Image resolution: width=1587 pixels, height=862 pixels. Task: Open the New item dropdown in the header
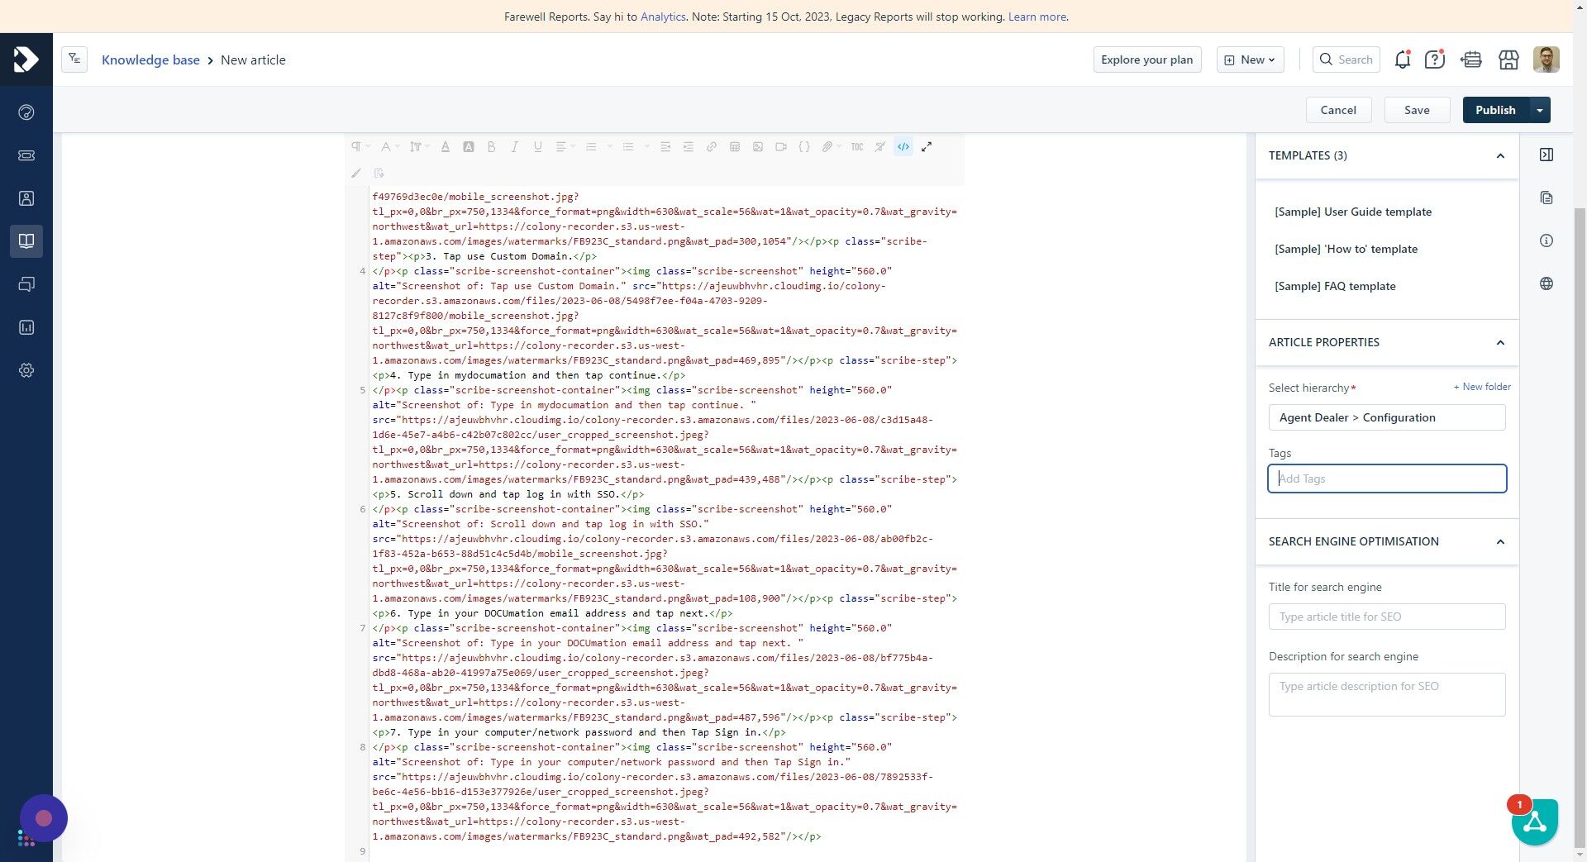point(1249,60)
